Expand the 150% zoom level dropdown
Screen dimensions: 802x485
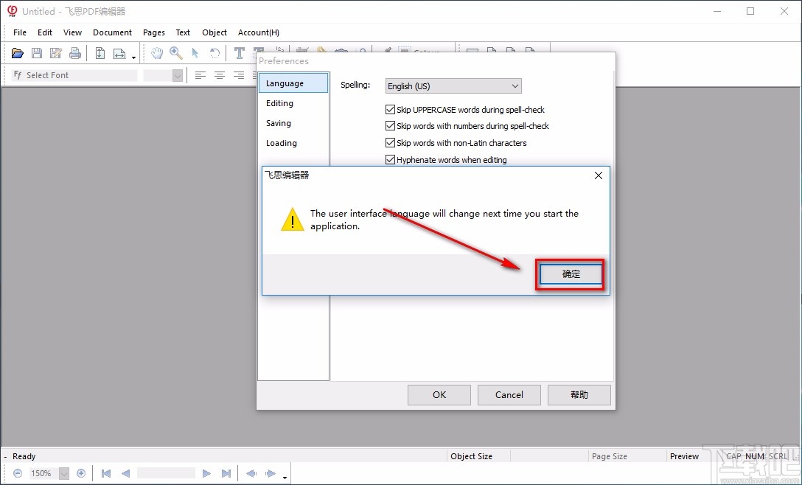point(64,473)
